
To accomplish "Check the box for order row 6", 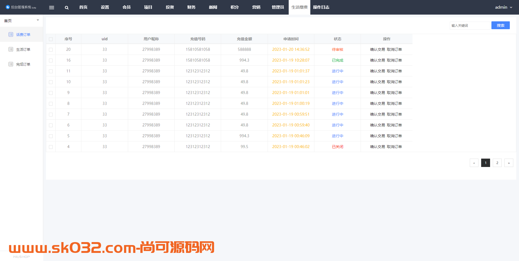I will 51,125.
